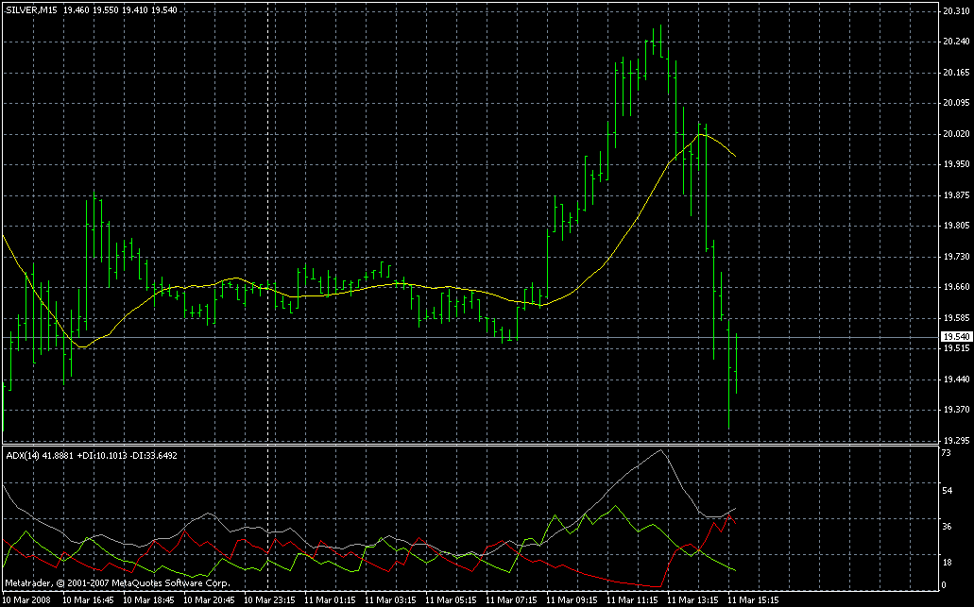The width and height of the screenshot is (974, 607).
Task: Select the current price marker 19.540
Action: pos(955,337)
